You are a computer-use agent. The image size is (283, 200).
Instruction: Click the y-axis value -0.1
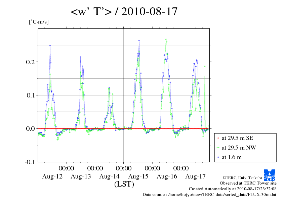pyautogui.click(x=29, y=162)
